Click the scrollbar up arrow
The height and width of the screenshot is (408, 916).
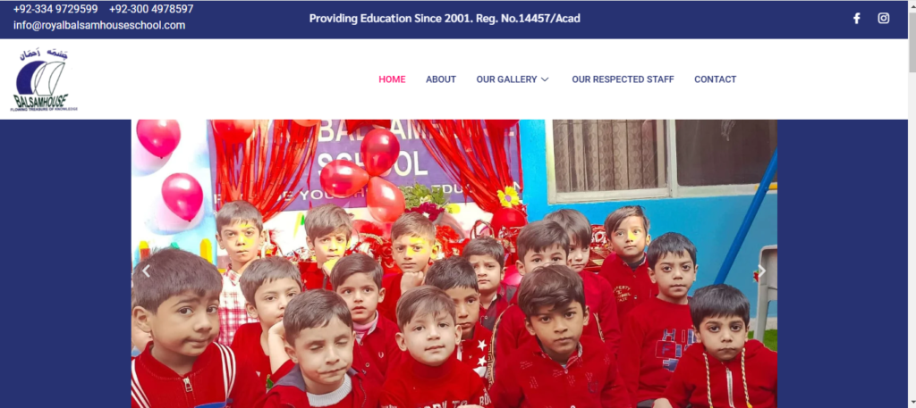click(x=912, y=4)
